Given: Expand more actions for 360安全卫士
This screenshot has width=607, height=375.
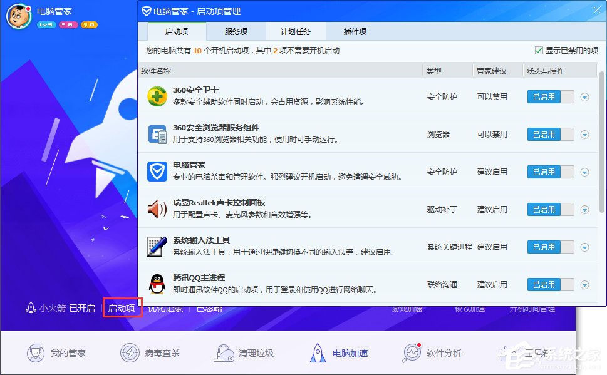Looking at the screenshot, I should click(585, 96).
